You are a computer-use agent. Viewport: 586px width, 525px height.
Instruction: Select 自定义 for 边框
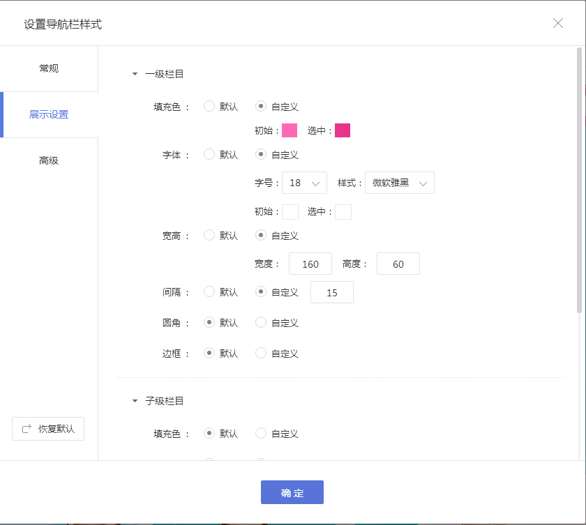[x=261, y=353]
